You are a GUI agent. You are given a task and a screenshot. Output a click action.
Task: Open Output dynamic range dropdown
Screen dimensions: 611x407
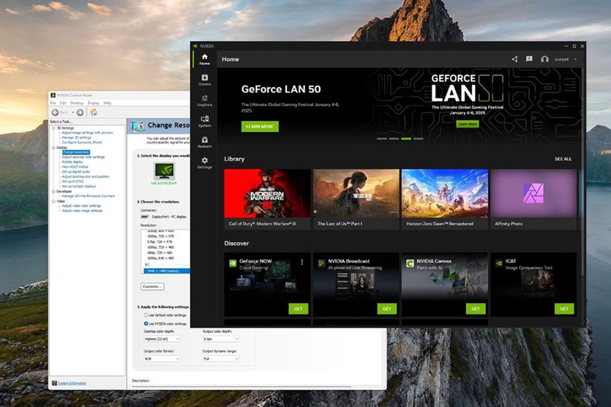click(221, 359)
